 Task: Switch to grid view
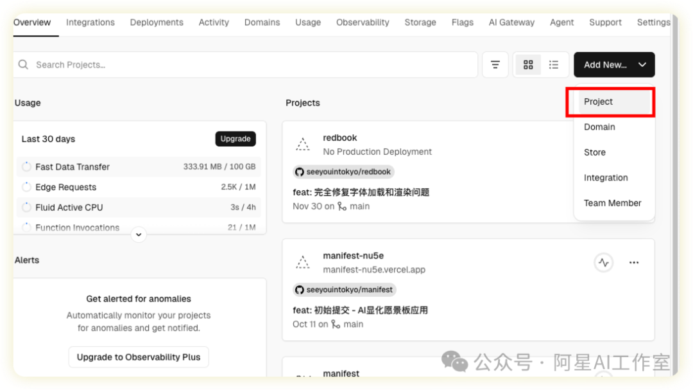click(528, 65)
